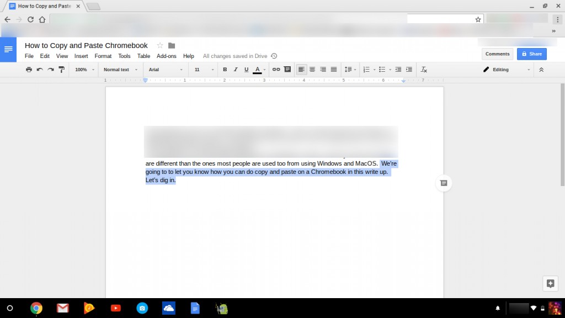565x318 pixels.
Task: Decrease the paragraph indent
Action: pyautogui.click(x=398, y=70)
